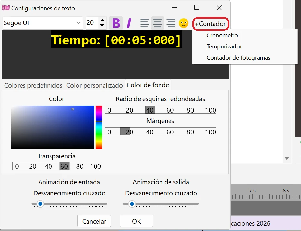The height and width of the screenshot is (231, 301).
Task: Click the film-strip app icon in title bar
Action: click(6, 8)
